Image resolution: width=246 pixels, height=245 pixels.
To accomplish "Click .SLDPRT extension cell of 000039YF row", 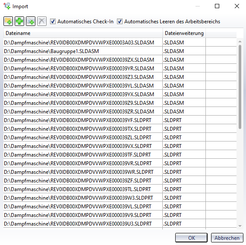I will [x=184, y=120].
